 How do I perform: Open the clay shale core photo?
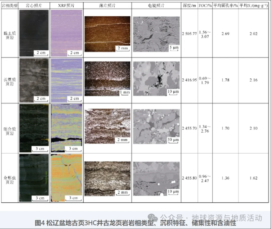click(x=34, y=33)
